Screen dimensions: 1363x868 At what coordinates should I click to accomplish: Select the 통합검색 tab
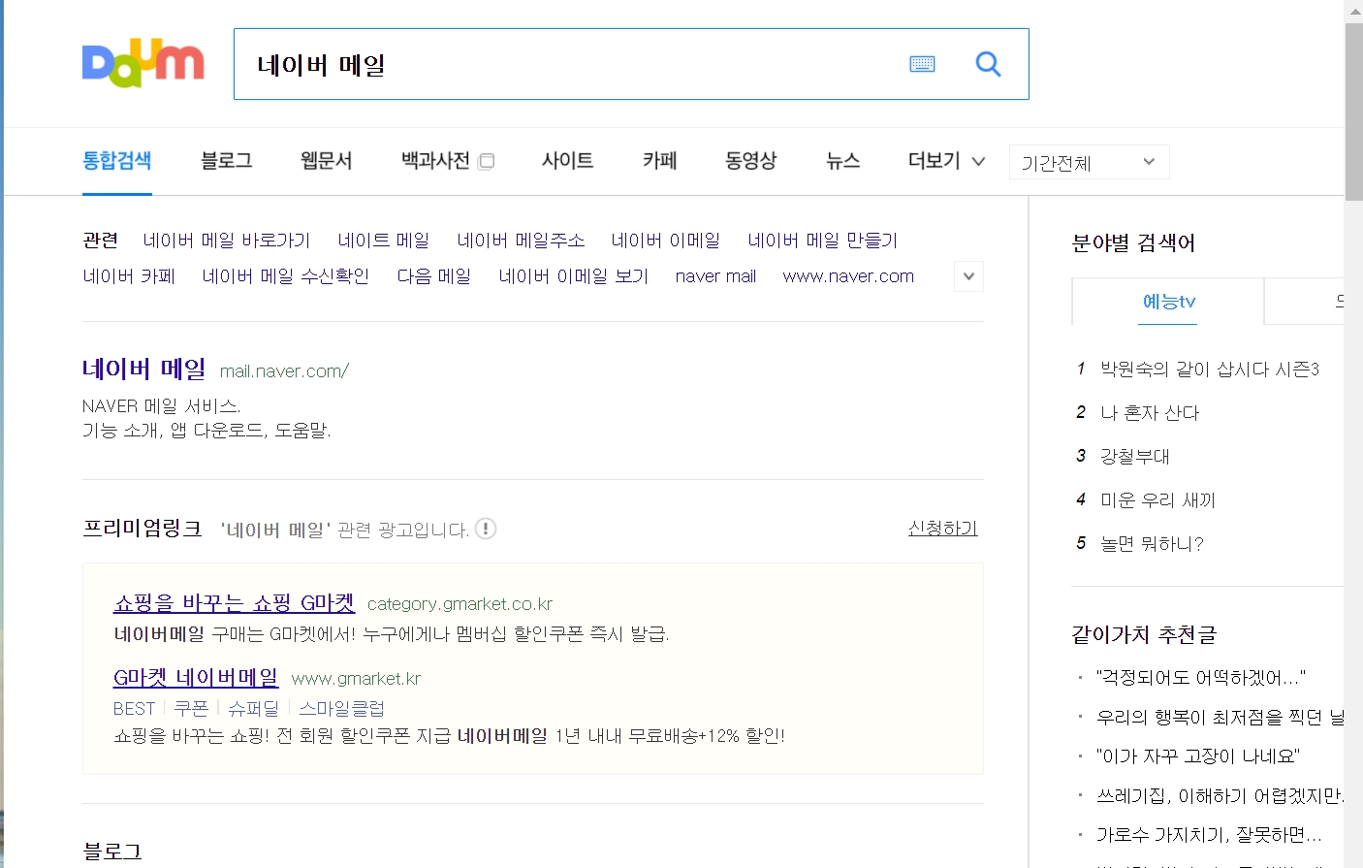(117, 161)
